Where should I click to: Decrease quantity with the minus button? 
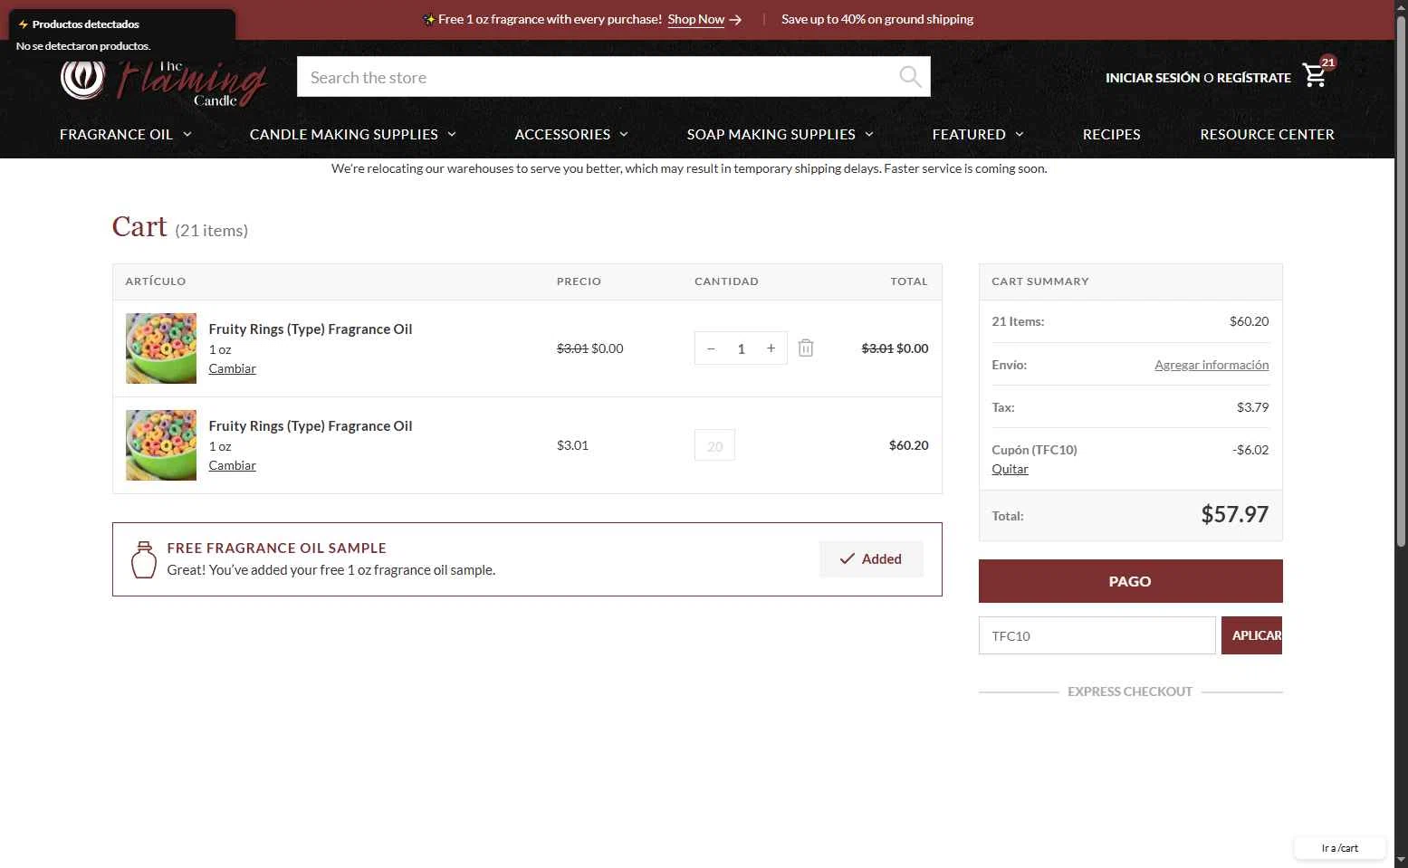(x=711, y=348)
